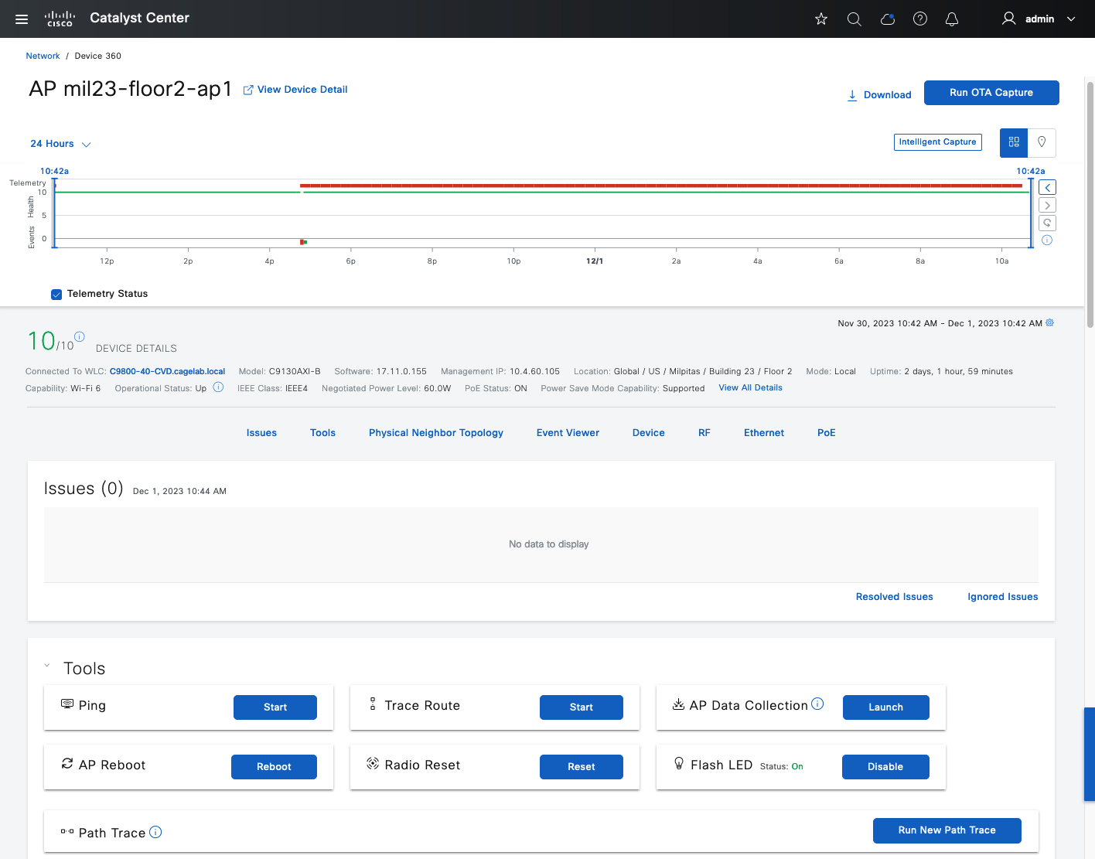
Task: Open the admin user dropdown
Action: (x=1039, y=19)
